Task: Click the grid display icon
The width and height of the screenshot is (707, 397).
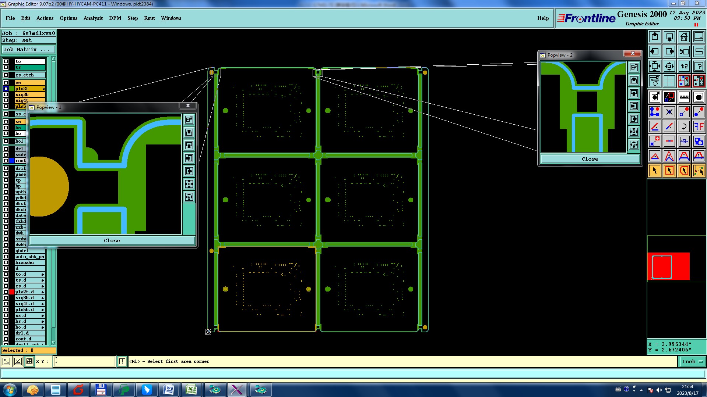Action: tap(669, 81)
